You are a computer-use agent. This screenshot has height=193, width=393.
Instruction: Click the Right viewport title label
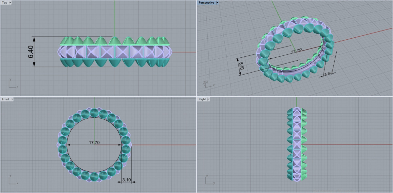(202, 99)
